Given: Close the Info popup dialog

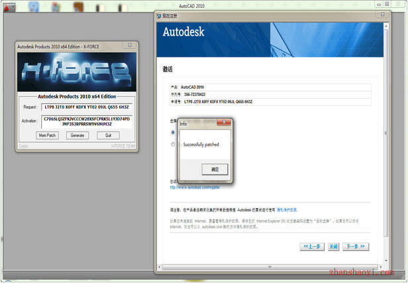Looking at the screenshot, I should [x=225, y=123].
